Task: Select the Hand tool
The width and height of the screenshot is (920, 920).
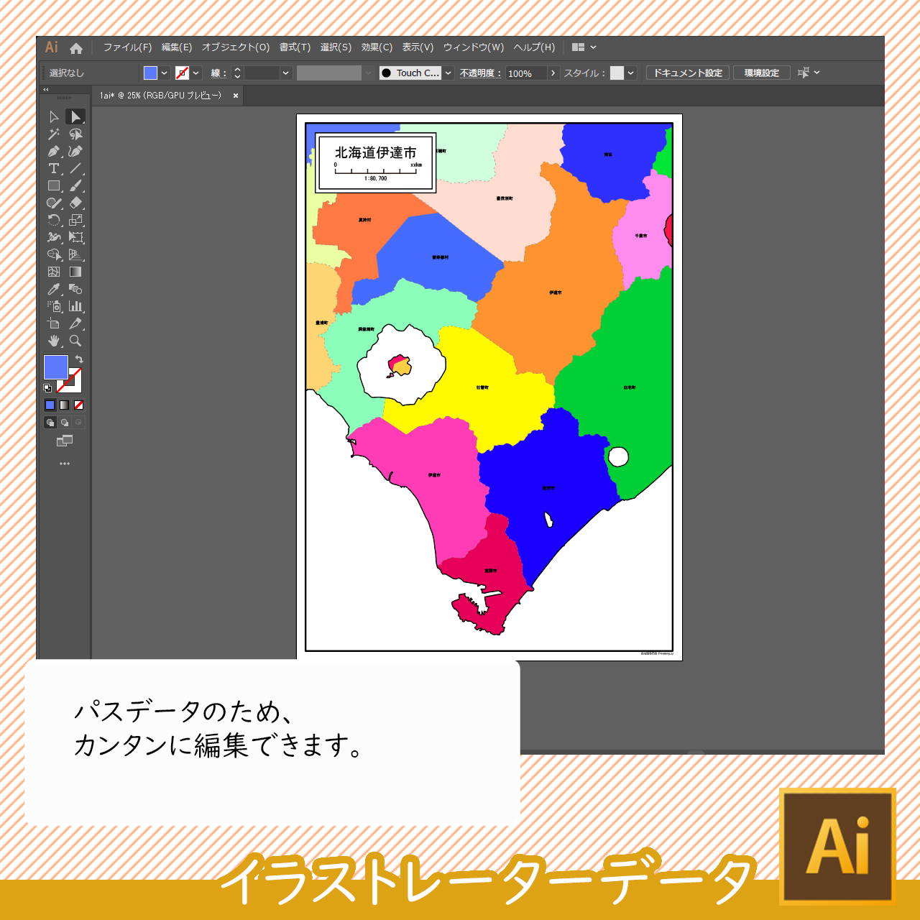Action: (x=54, y=341)
